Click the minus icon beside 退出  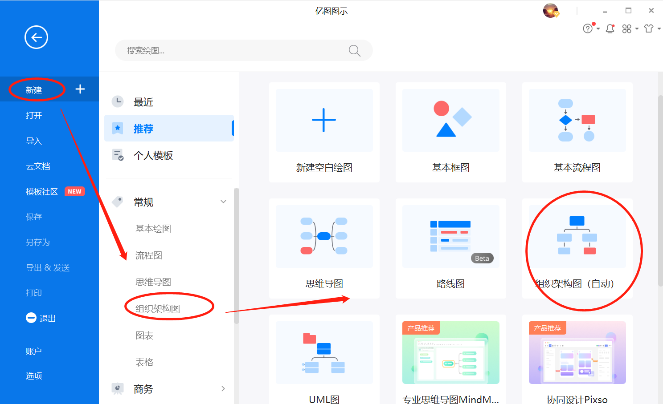click(x=31, y=318)
